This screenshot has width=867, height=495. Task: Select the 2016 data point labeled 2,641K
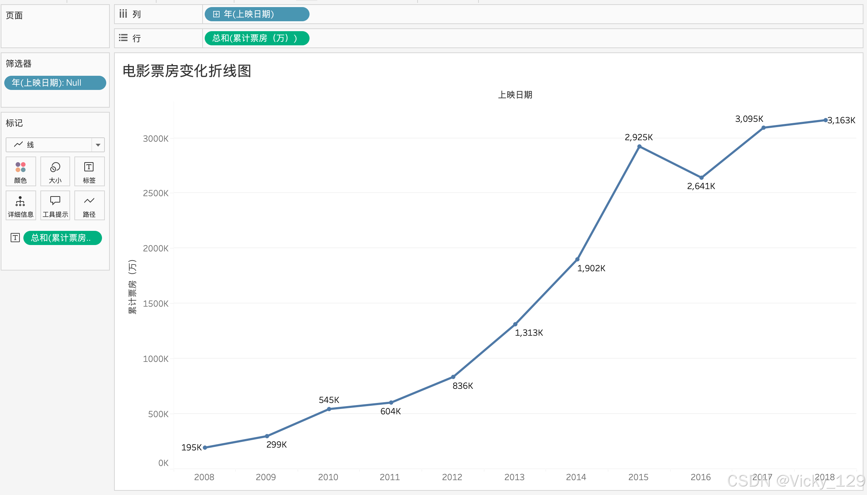[701, 177]
